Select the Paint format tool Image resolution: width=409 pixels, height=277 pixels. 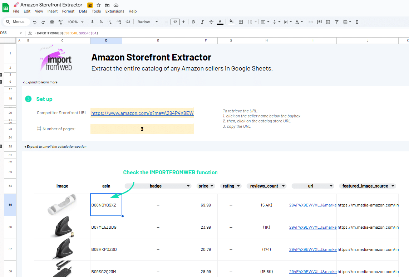click(x=60, y=22)
